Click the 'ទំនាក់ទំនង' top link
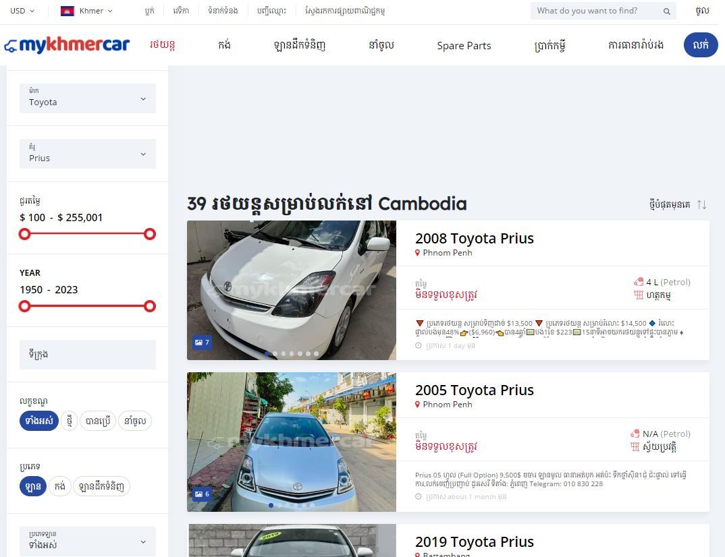The image size is (725, 557). point(223,11)
